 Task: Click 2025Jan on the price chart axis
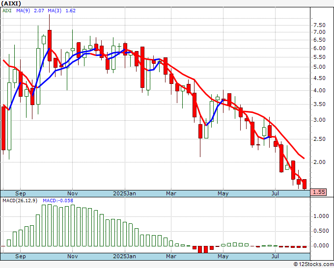tap(124, 193)
